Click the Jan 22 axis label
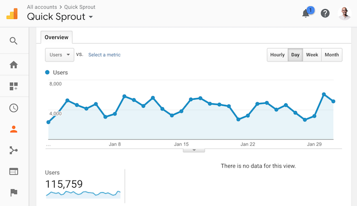 (x=248, y=144)
